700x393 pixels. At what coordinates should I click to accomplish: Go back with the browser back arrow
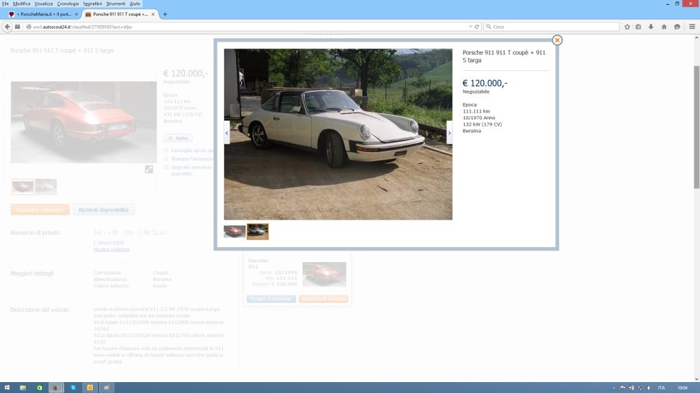(x=7, y=27)
